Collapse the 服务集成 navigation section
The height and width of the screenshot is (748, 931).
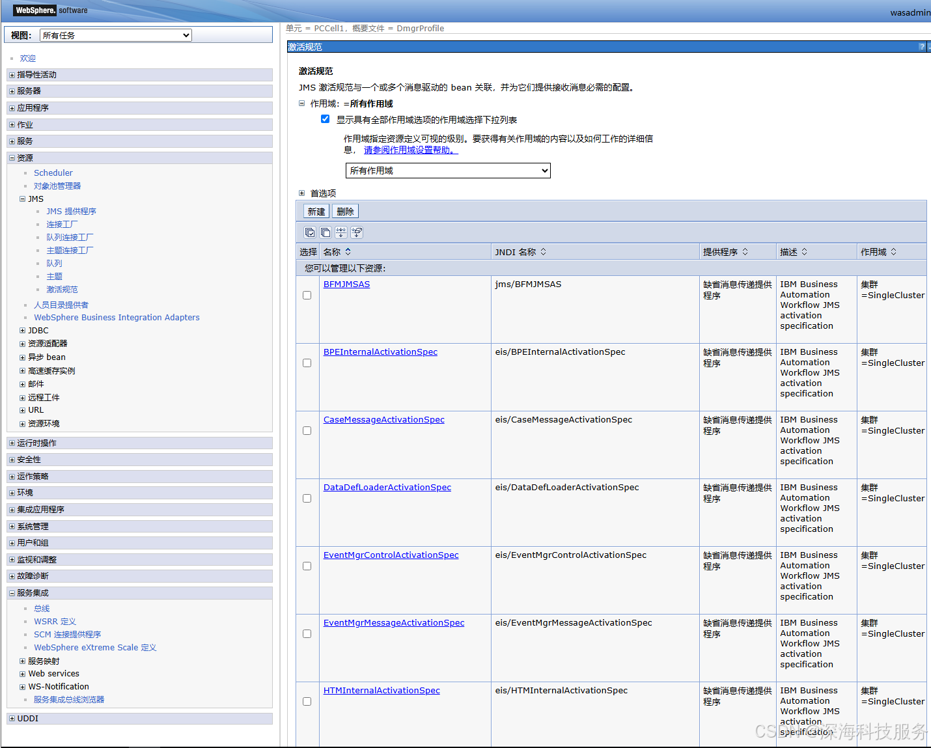(x=12, y=593)
